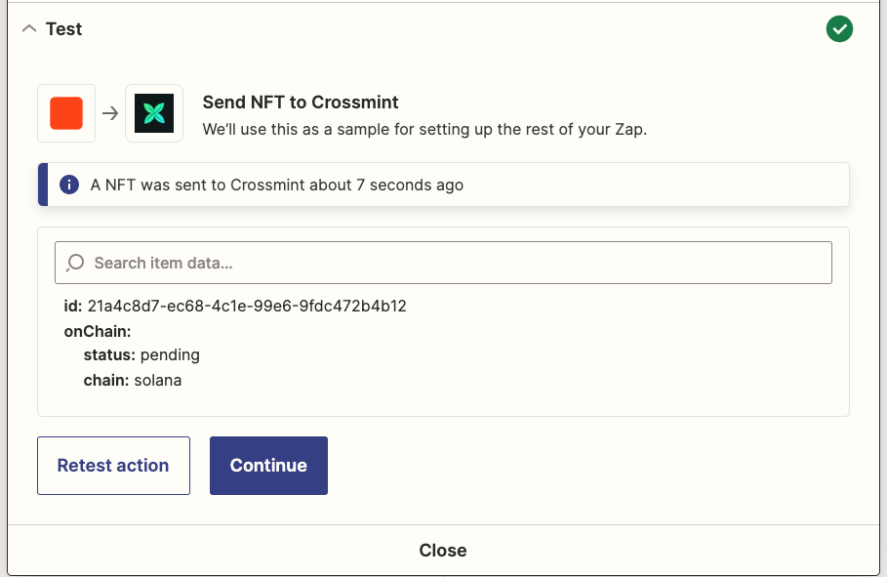This screenshot has height=577, width=887.
Task: Focus the Search item data field
Action: (443, 263)
